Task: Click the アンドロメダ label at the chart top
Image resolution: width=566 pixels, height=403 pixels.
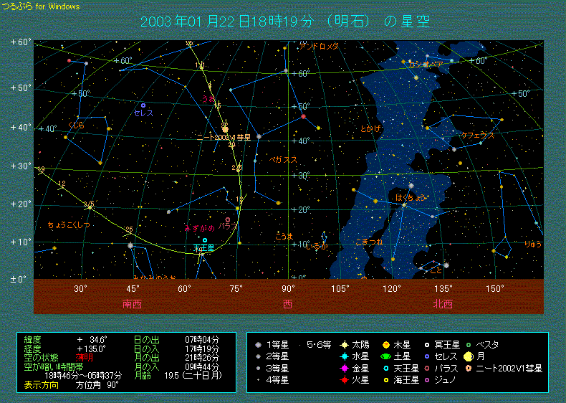Action: click(x=319, y=46)
